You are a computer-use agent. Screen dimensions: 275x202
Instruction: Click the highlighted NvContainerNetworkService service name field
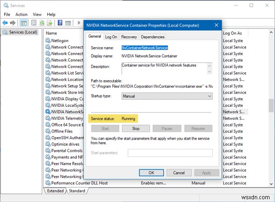point(145,48)
